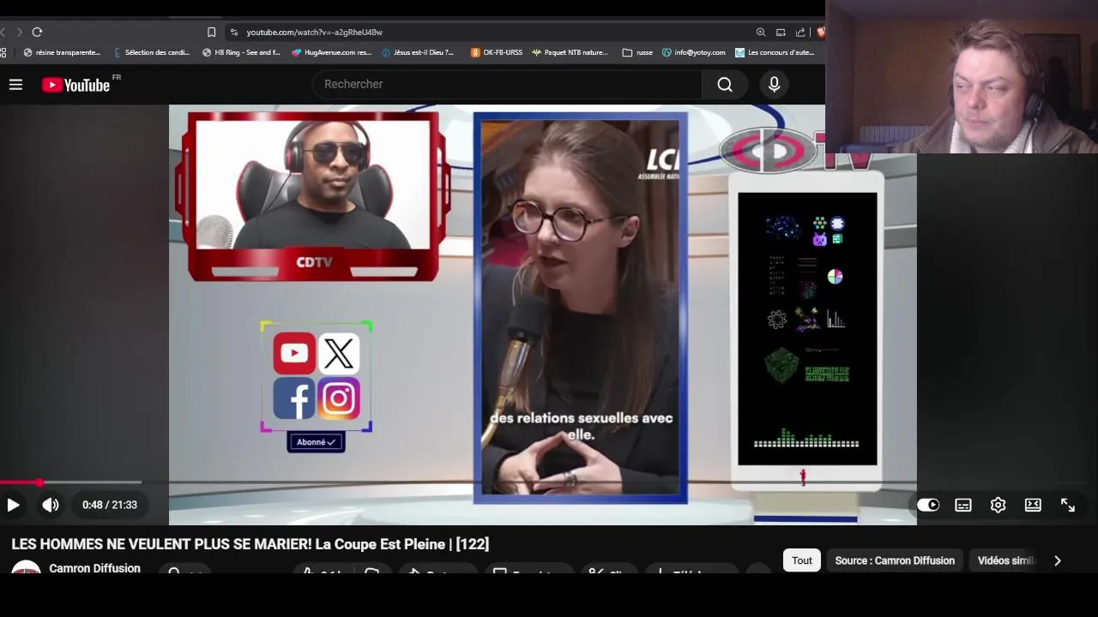Screen dimensions: 1098x617
Task: Click the 0:48 / 21:33 time display
Action: pyautogui.click(x=110, y=505)
